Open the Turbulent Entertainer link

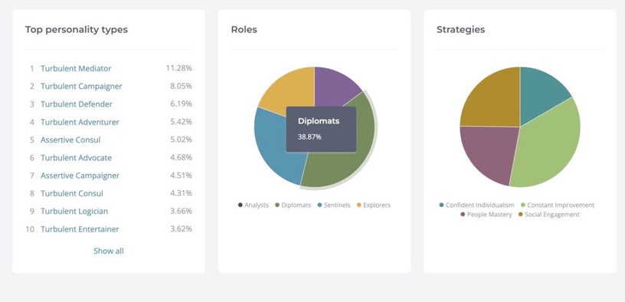(x=80, y=229)
